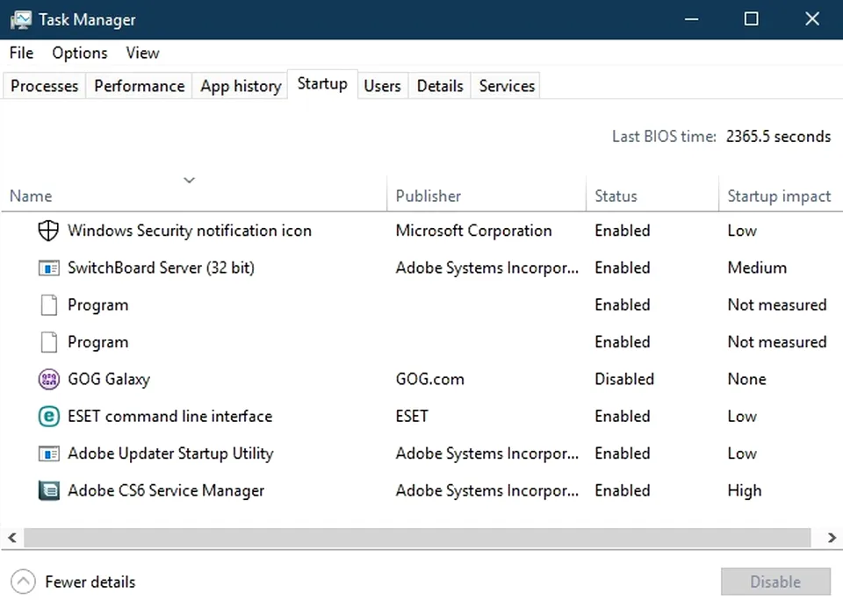Viewport: 843px width, 614px height.
Task: Minimize the Task Manager window
Action: 692,19
